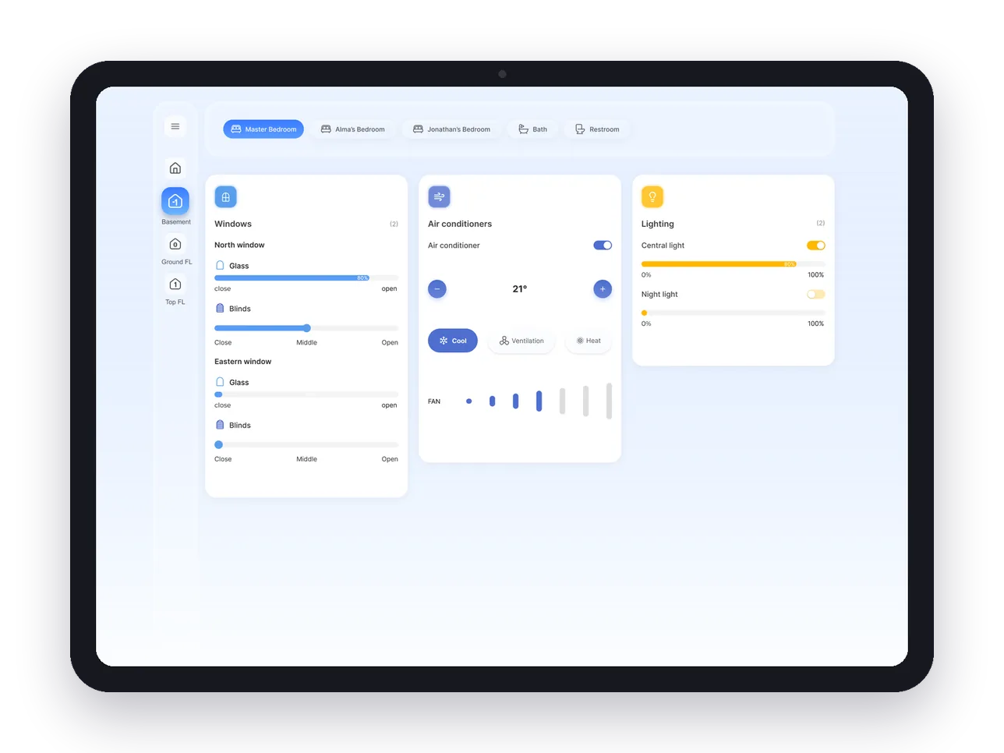Select the Basement floor icon
Screen dimensions: 1004x753
[175, 201]
